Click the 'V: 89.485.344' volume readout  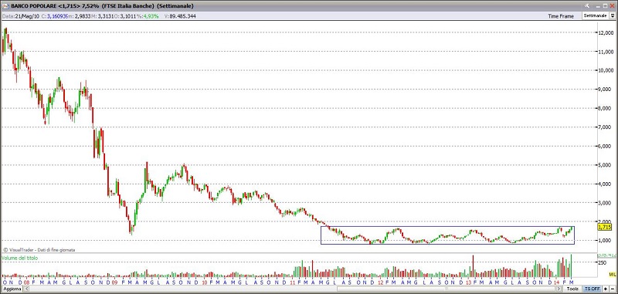tap(181, 16)
